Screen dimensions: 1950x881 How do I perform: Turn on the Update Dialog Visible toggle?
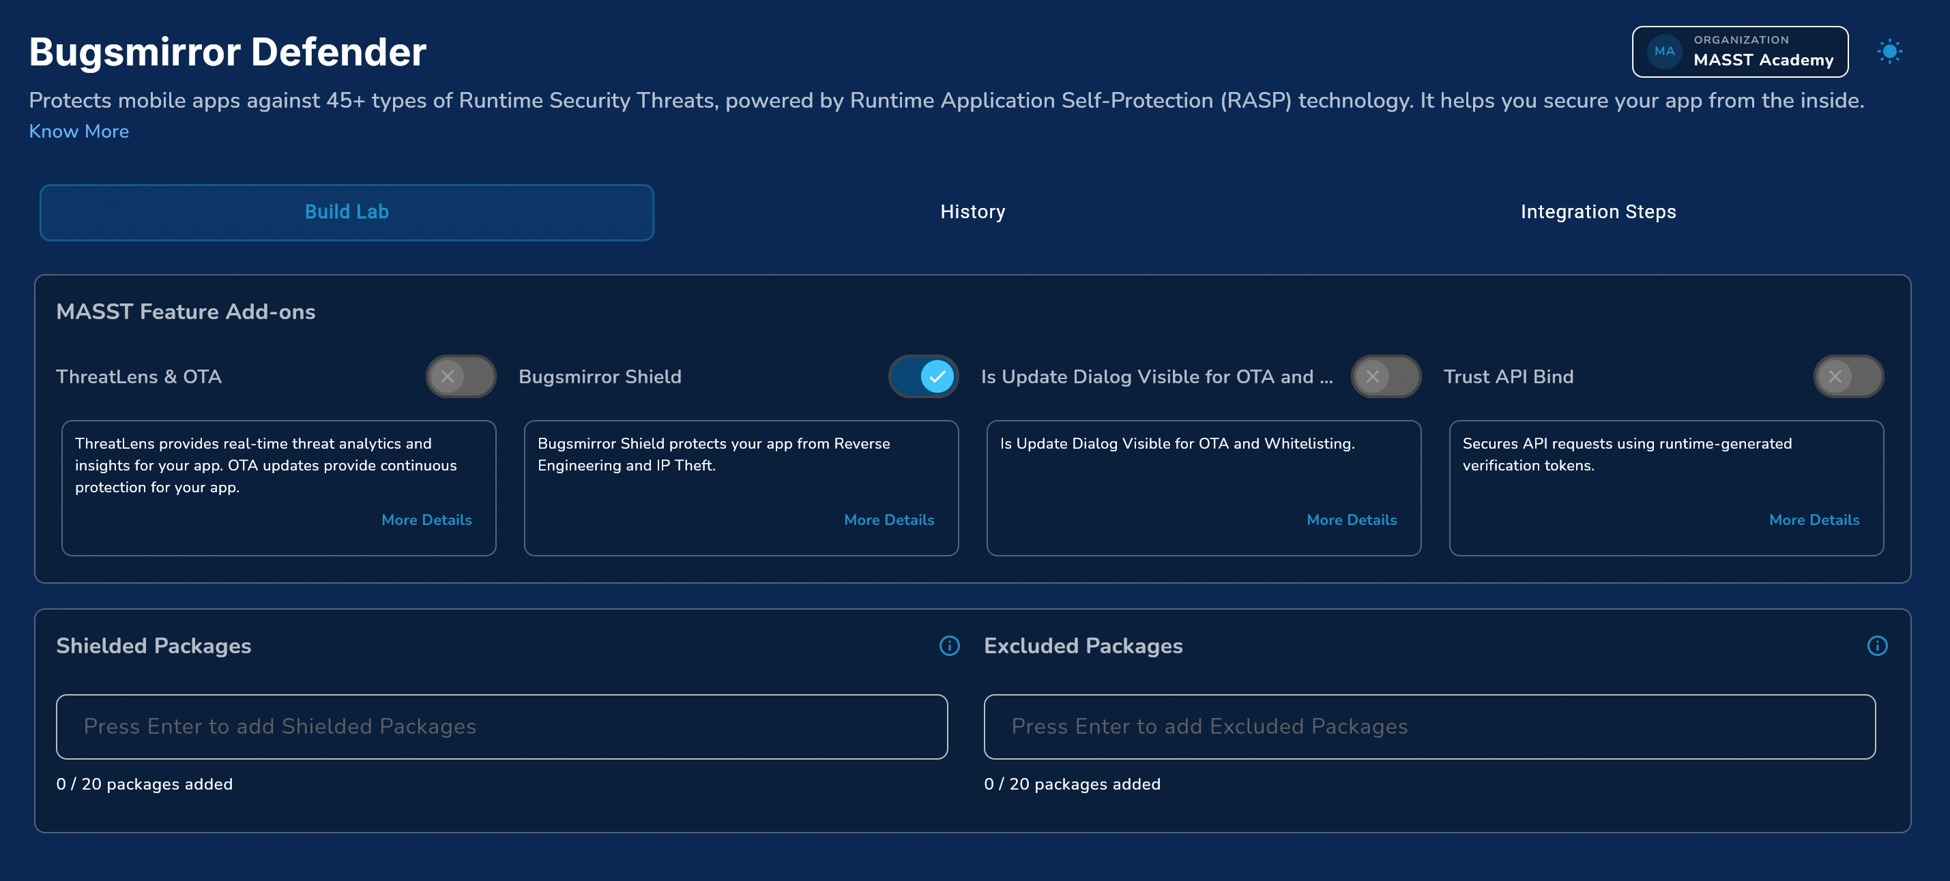click(x=1386, y=376)
